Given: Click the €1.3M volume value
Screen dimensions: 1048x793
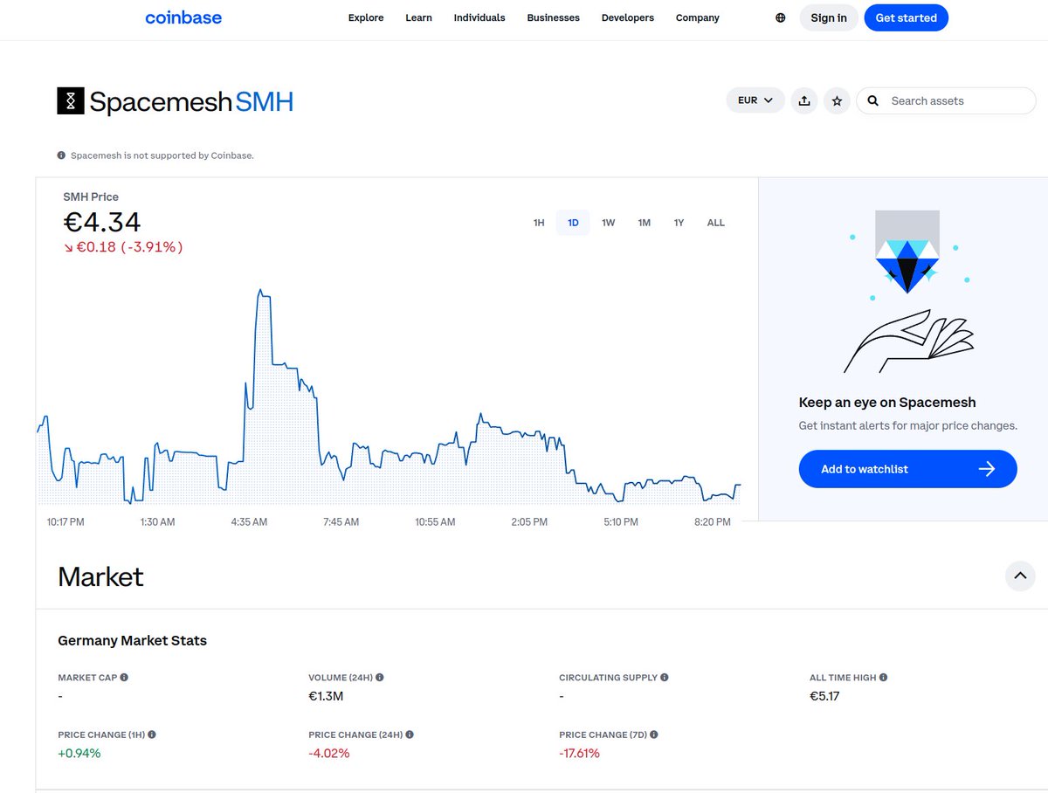Looking at the screenshot, I should tap(326, 696).
